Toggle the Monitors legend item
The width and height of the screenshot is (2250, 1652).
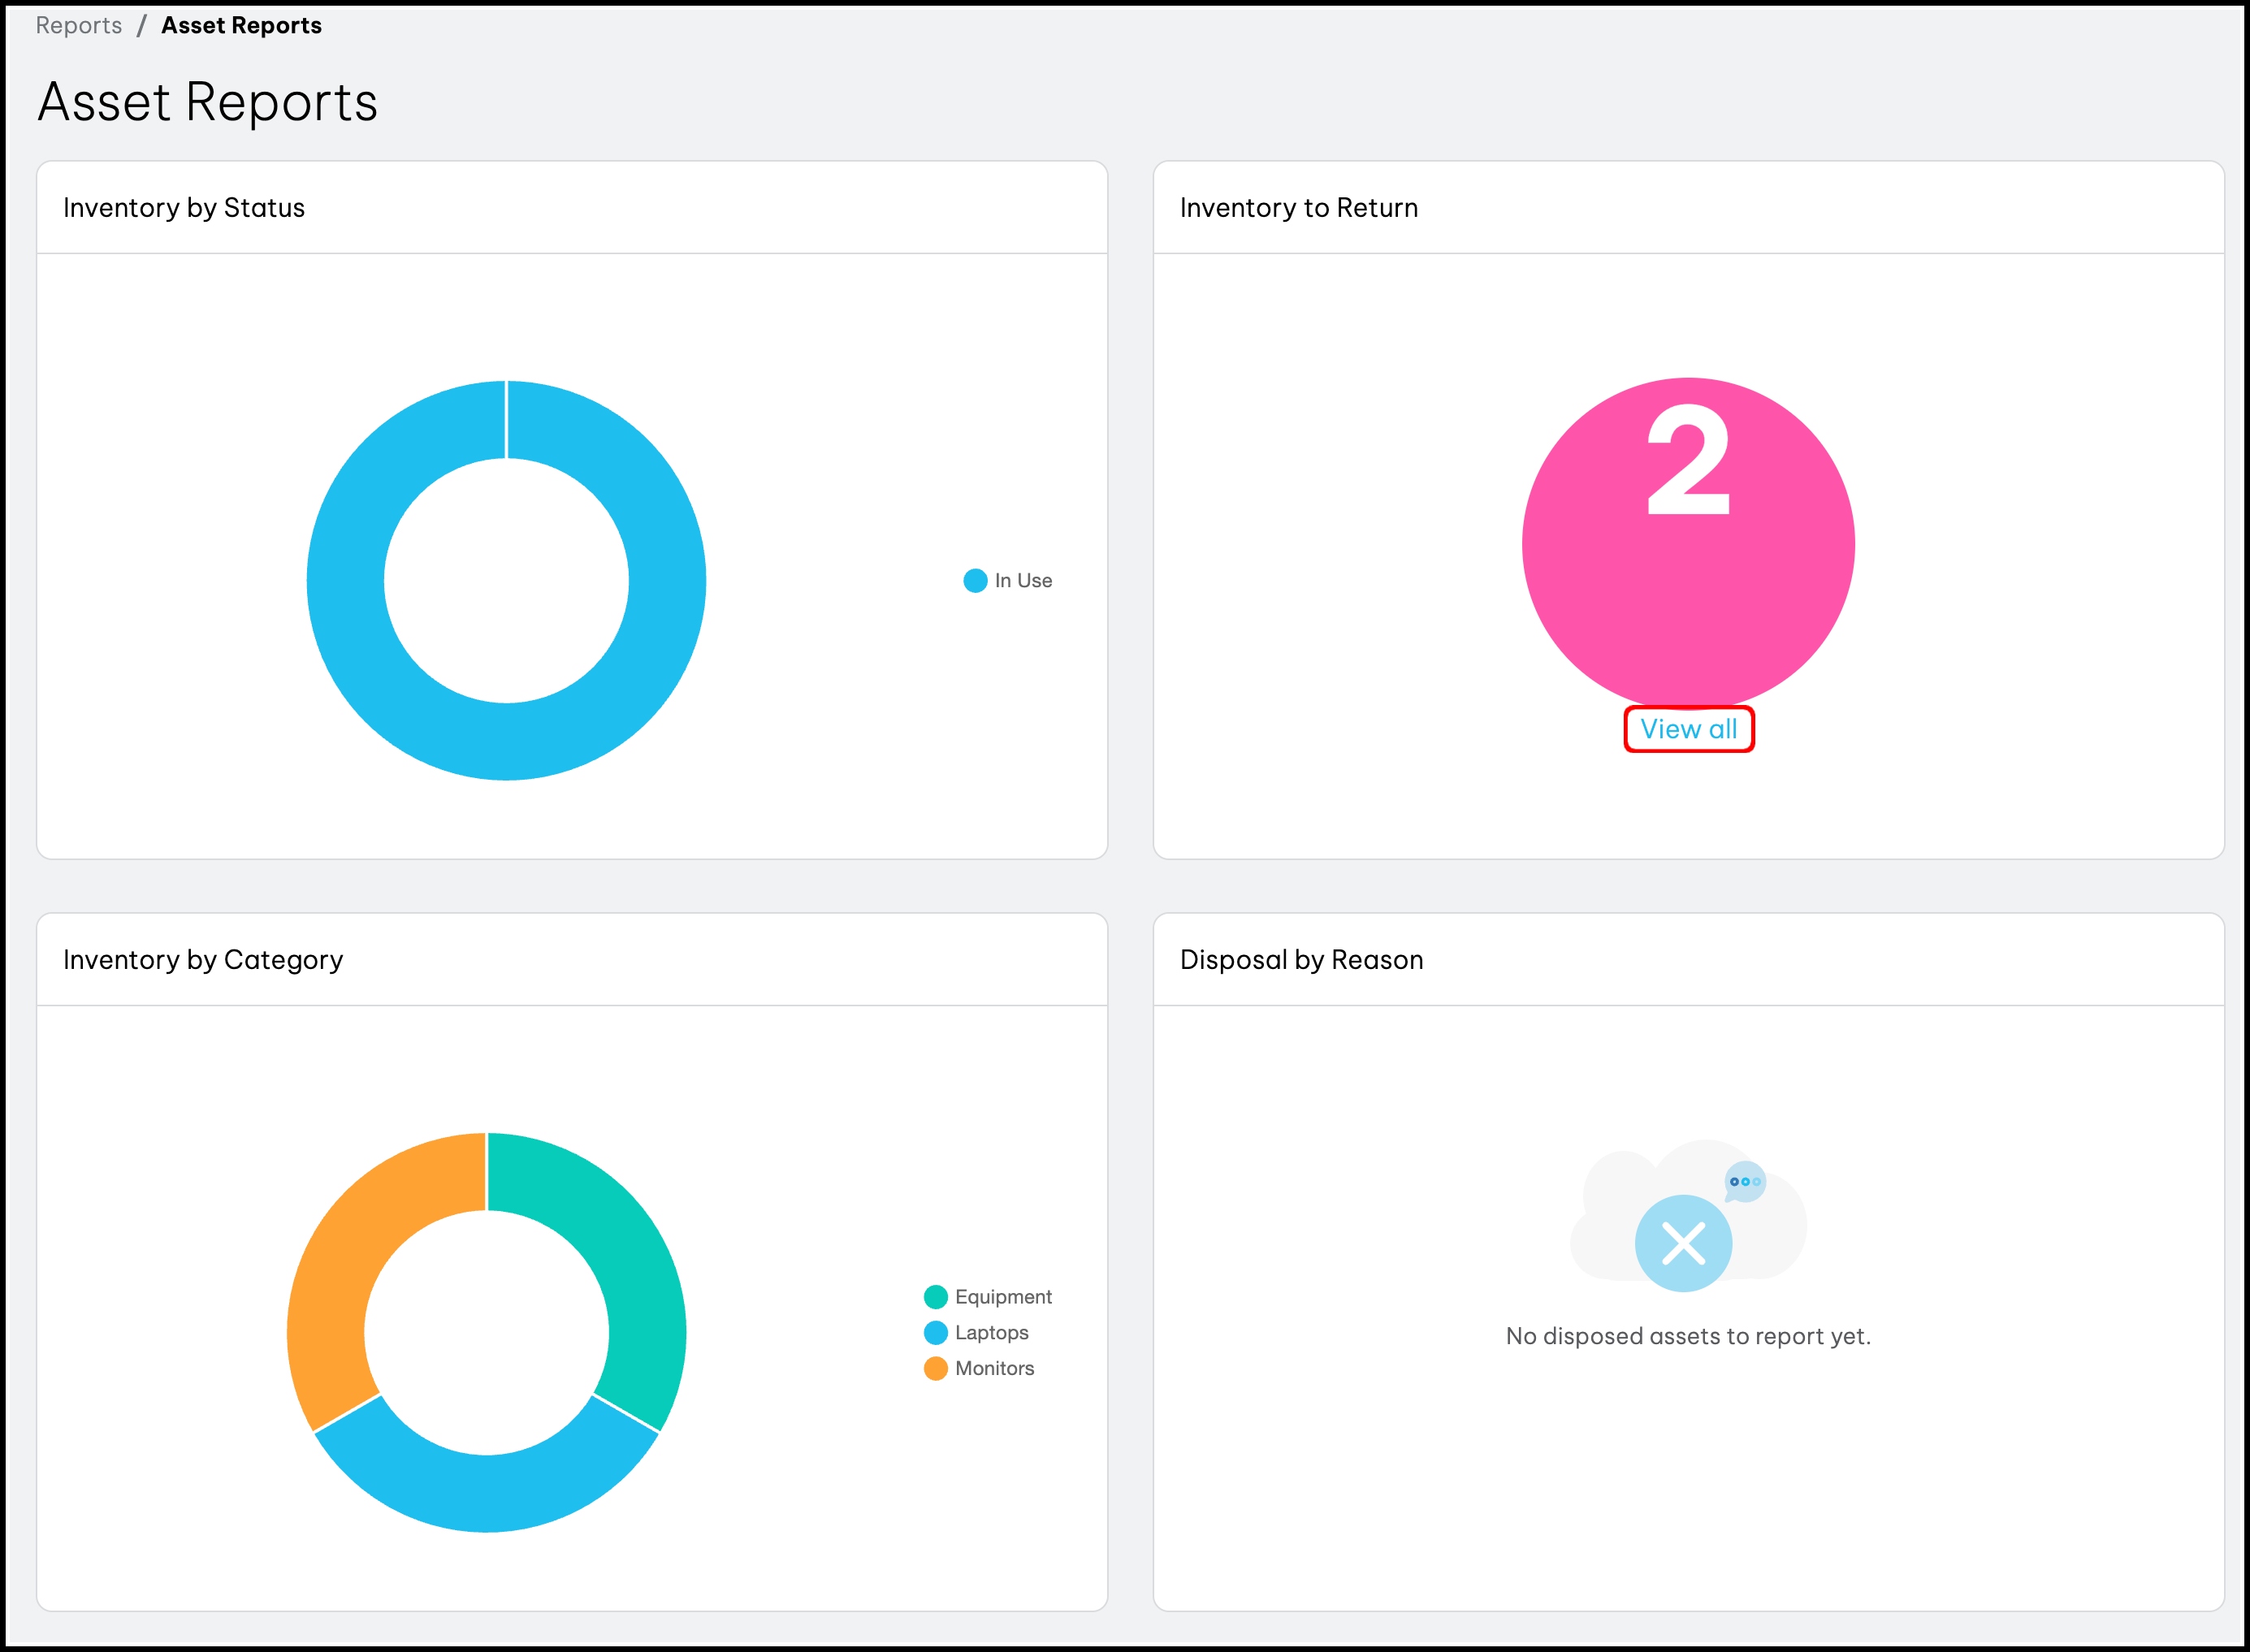[x=994, y=1369]
